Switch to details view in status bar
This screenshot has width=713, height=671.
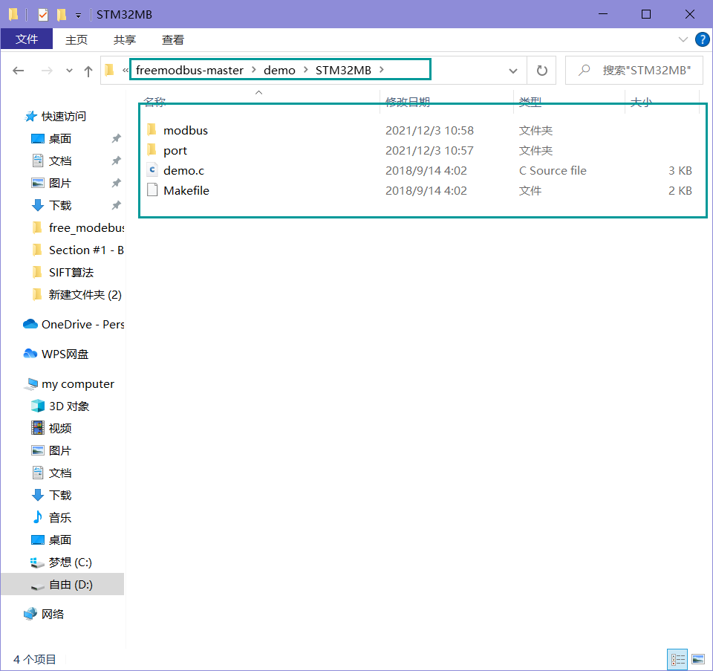click(677, 659)
